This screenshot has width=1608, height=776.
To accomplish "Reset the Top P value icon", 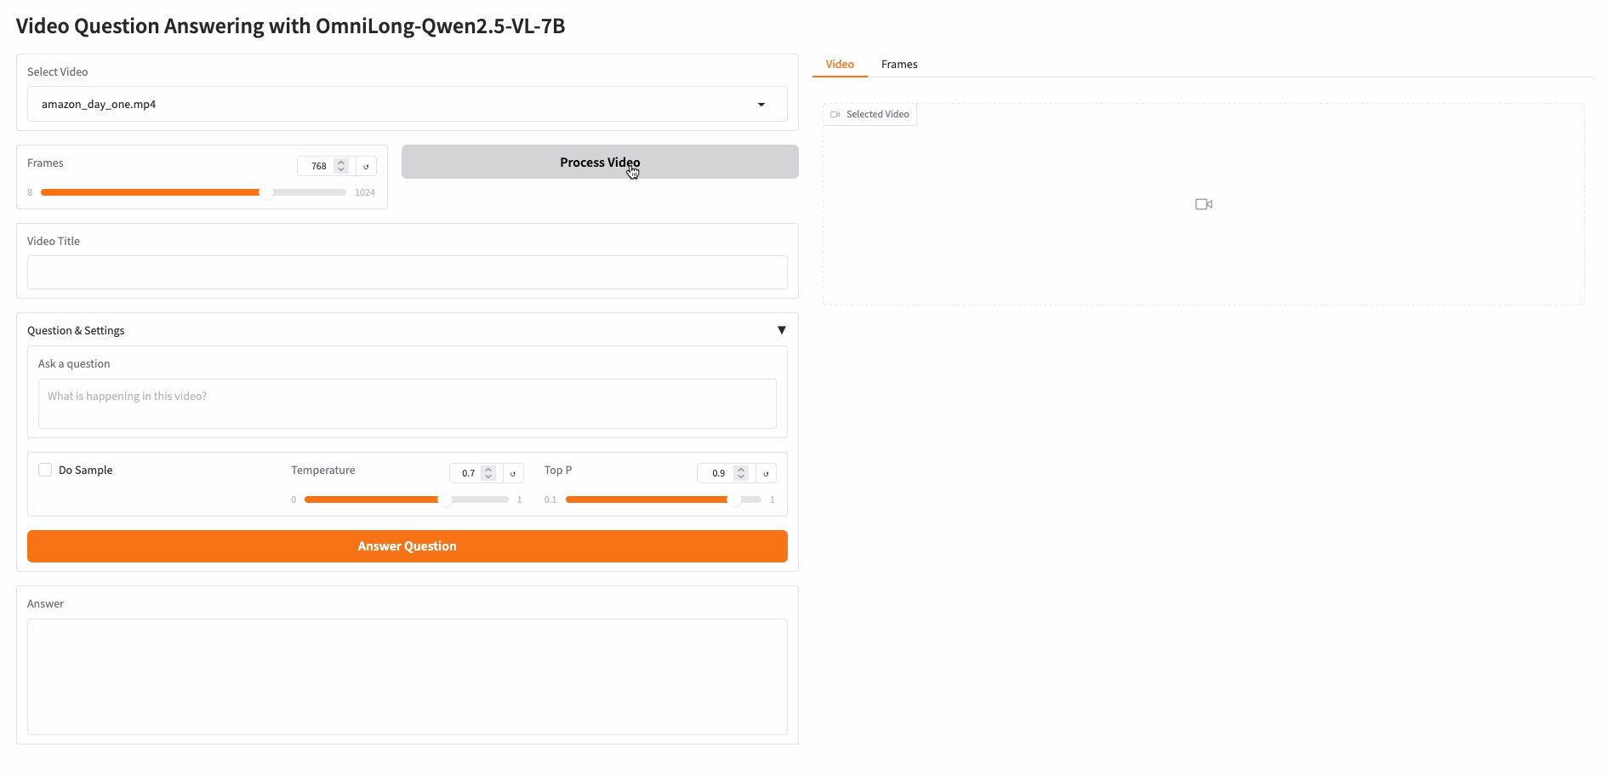I will click(766, 473).
